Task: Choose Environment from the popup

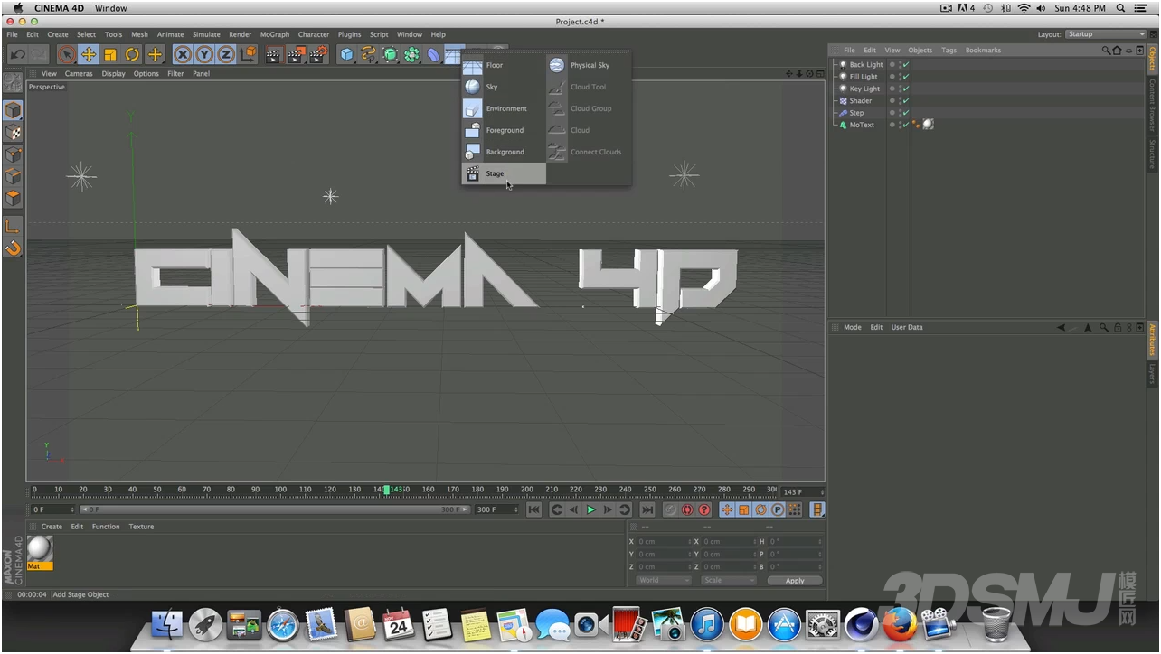Action: (504, 108)
